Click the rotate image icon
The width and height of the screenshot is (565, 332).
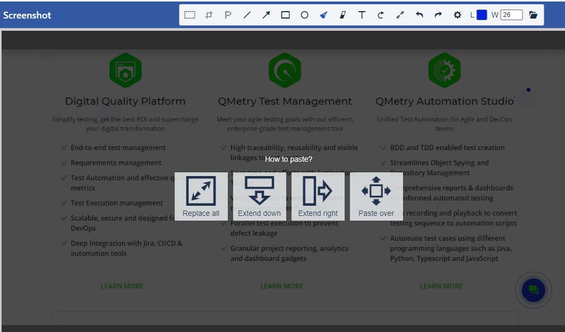[381, 15]
